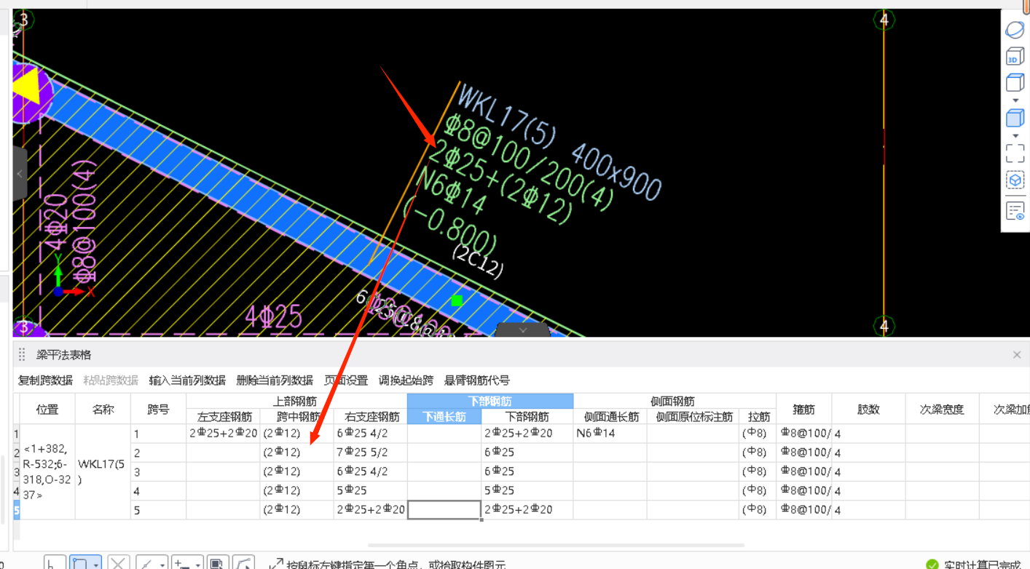Collapse the beam table panel chevron handle
Image resolution: width=1030 pixels, height=569 pixels.
pyautogui.click(x=522, y=330)
